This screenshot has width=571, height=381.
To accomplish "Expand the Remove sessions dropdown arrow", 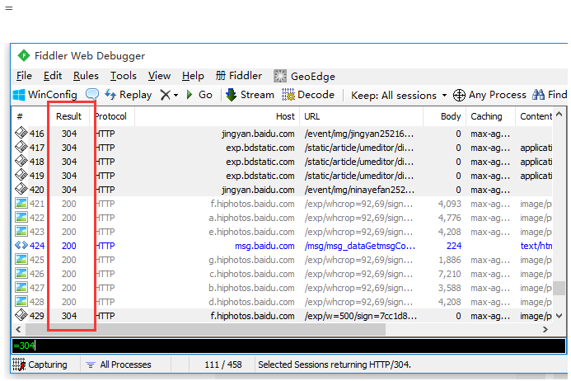I will [176, 96].
